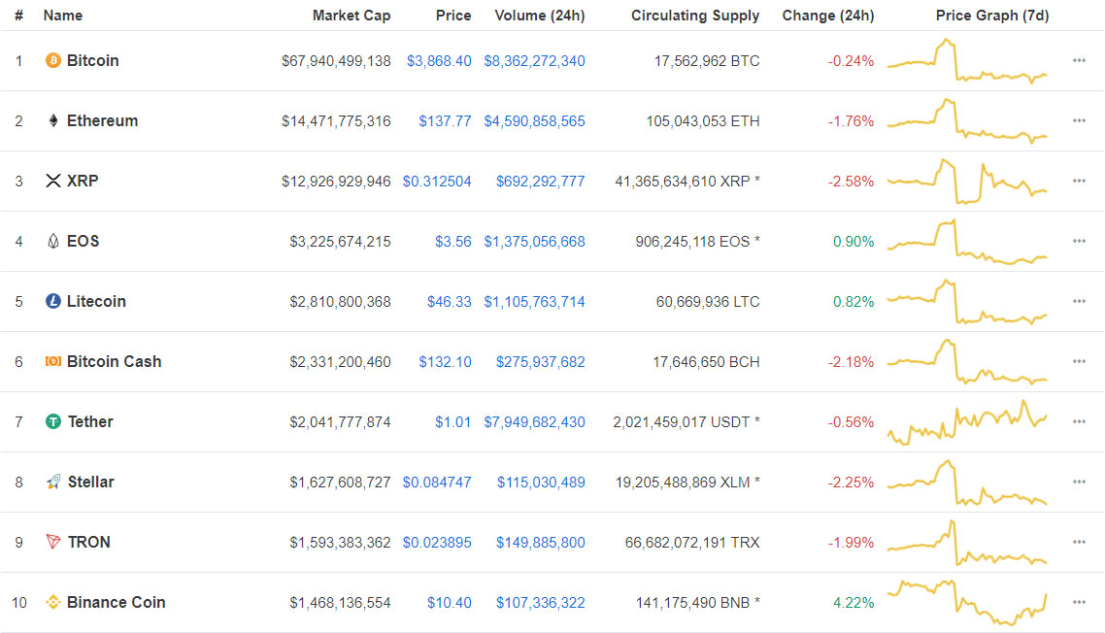Sort table by Name column header

tap(63, 16)
